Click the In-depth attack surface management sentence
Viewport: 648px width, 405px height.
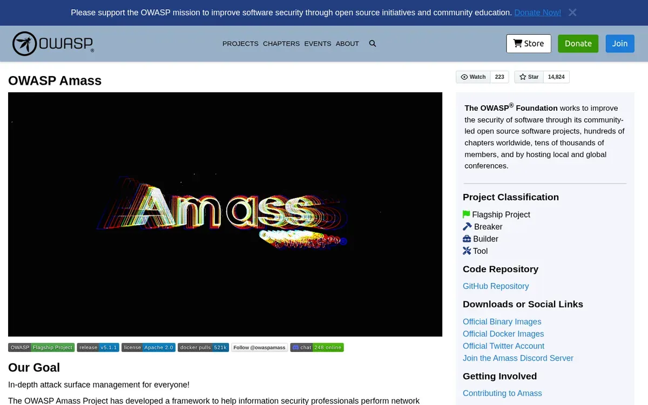[99, 384]
